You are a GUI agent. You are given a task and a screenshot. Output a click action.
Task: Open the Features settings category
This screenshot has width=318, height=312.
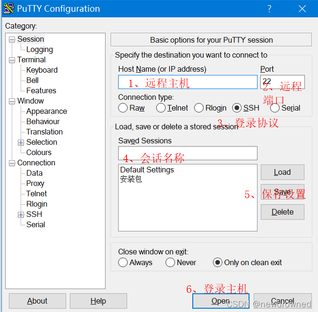(x=41, y=91)
